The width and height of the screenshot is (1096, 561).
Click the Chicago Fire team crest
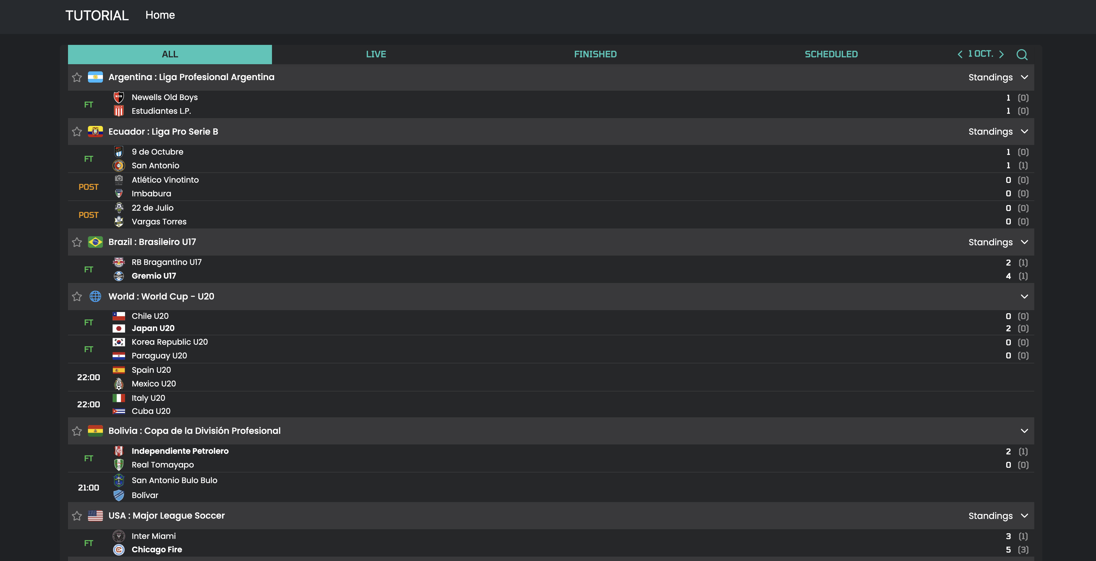[x=119, y=549]
